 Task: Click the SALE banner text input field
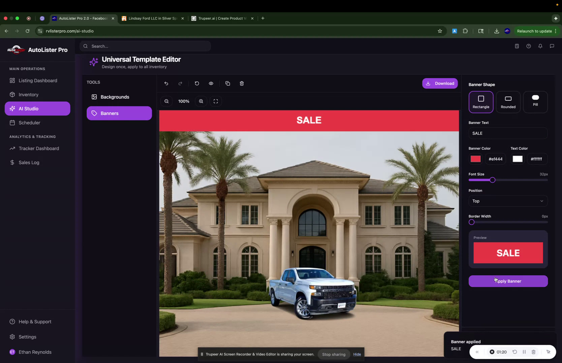(x=508, y=133)
